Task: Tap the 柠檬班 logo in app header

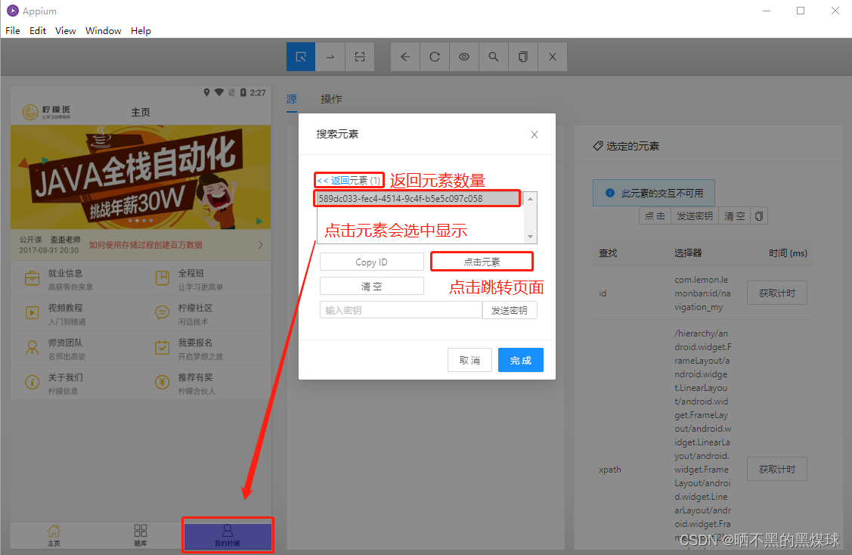Action: (47, 112)
